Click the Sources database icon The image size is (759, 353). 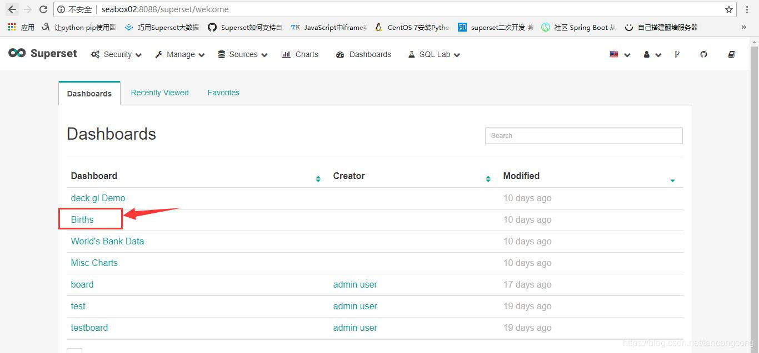(221, 54)
